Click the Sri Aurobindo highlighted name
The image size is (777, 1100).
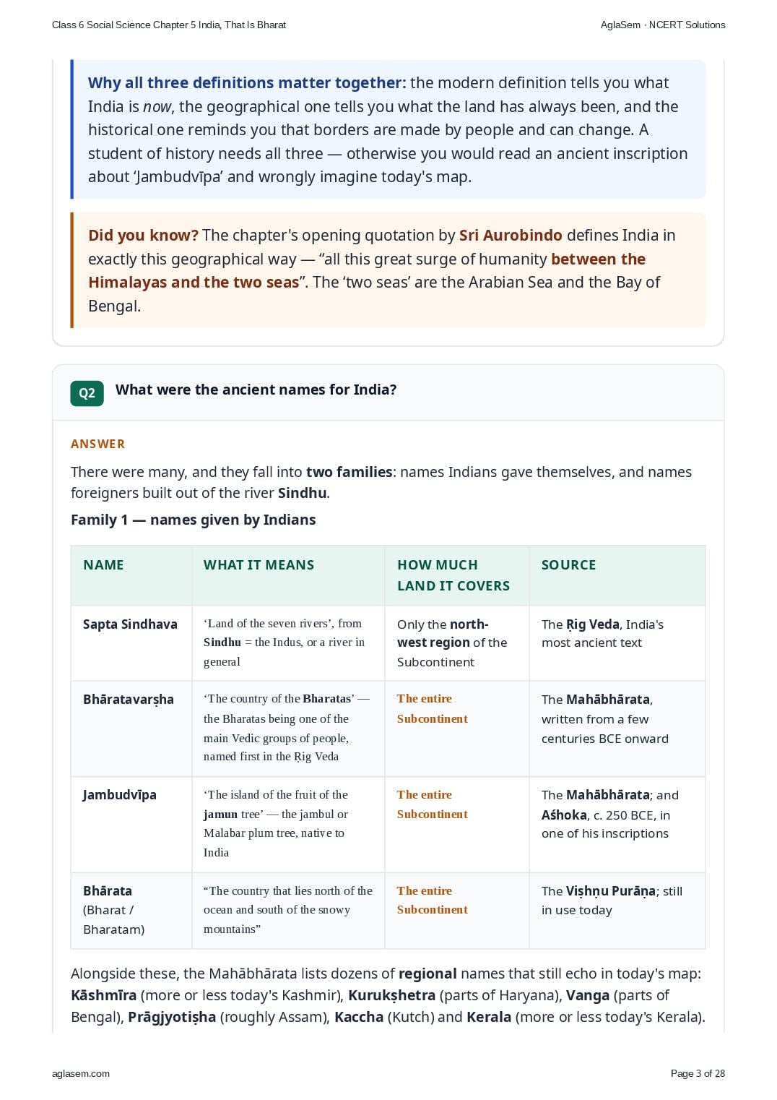coord(511,236)
